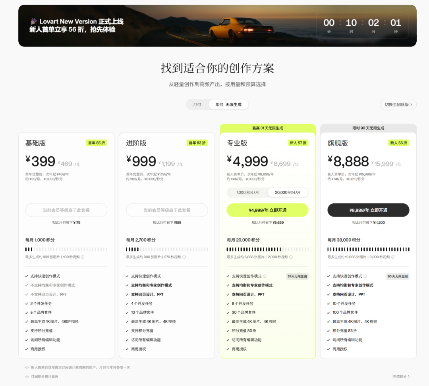The image size is (429, 386).
Task: Click the 限时 90 天无限生成 header label
Action: [x=368, y=128]
